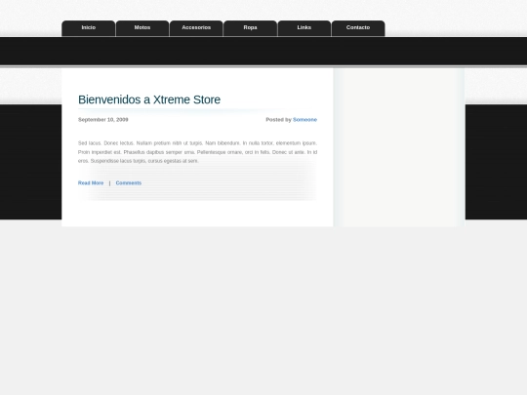Switch to the Ropa tab
This screenshot has height=395, width=527.
tap(251, 28)
